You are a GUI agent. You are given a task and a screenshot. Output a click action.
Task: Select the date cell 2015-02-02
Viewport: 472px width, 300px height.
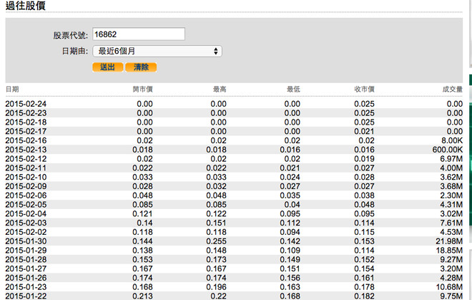tap(26, 232)
